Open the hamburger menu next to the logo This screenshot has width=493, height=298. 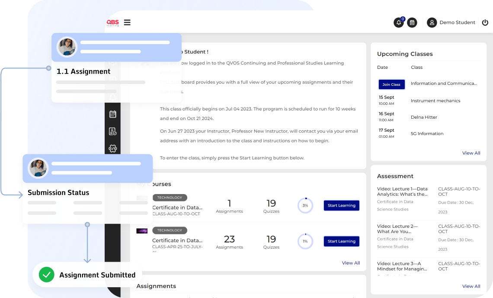point(127,23)
